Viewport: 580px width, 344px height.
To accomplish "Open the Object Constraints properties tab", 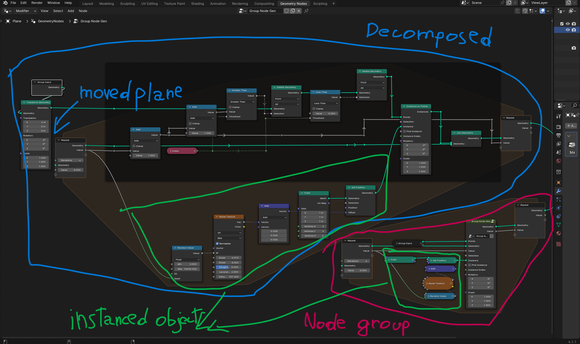I will pos(558,216).
